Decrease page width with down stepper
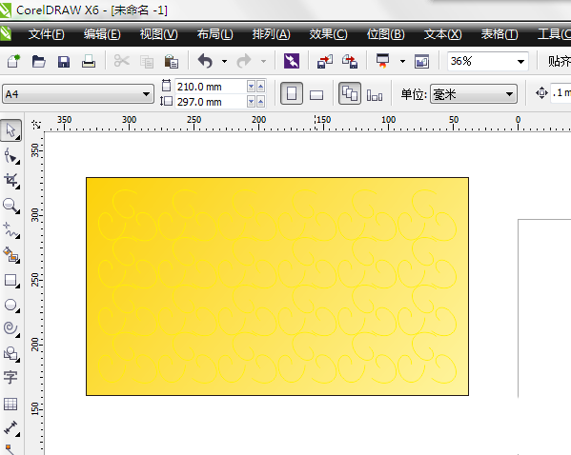This screenshot has height=455, width=571. click(x=251, y=87)
